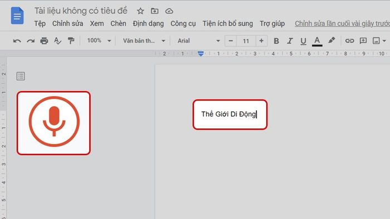Screen dimensions: 390x219
Task: Click the document title Tài liệu không có tiêu đề
Action: (x=81, y=11)
